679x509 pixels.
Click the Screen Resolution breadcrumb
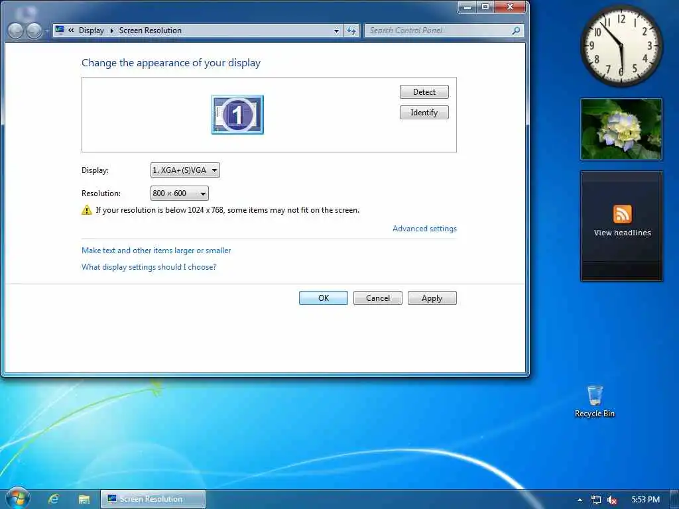[x=151, y=30]
